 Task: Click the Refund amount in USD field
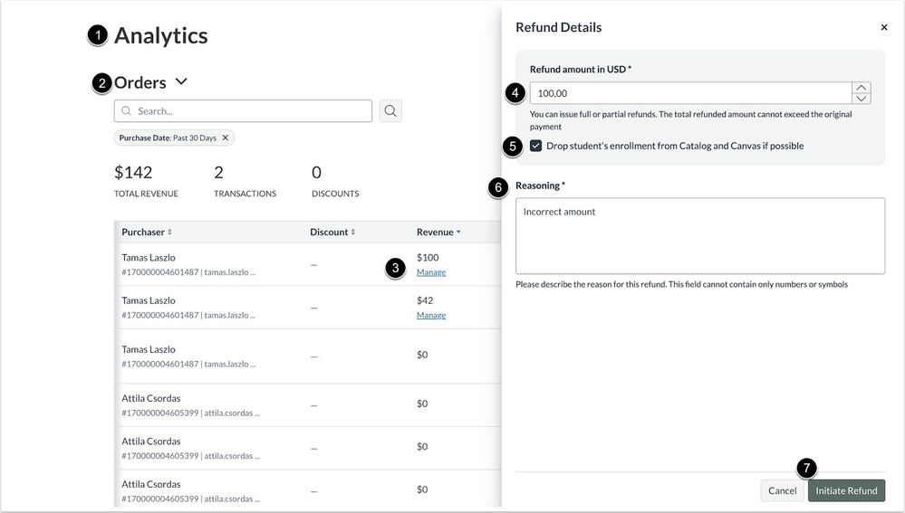click(688, 93)
